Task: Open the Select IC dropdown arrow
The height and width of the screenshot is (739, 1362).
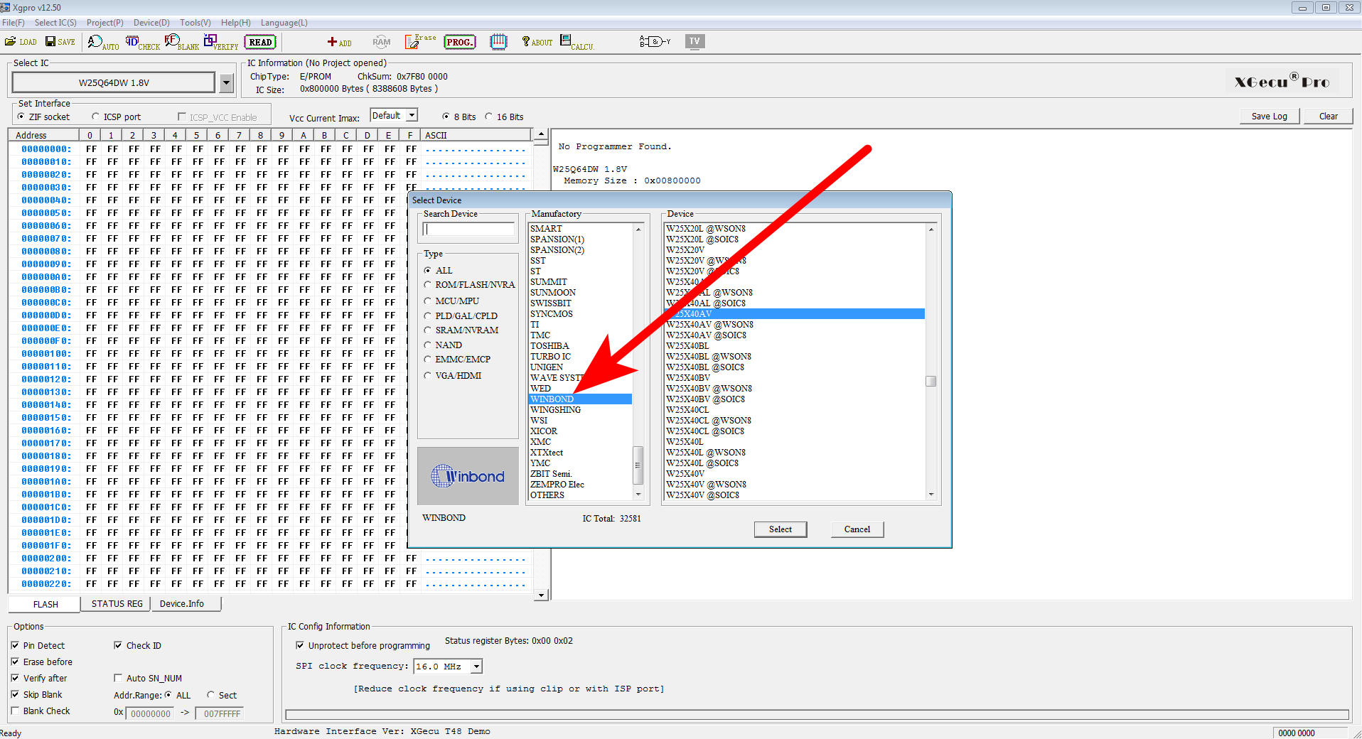Action: (x=226, y=83)
